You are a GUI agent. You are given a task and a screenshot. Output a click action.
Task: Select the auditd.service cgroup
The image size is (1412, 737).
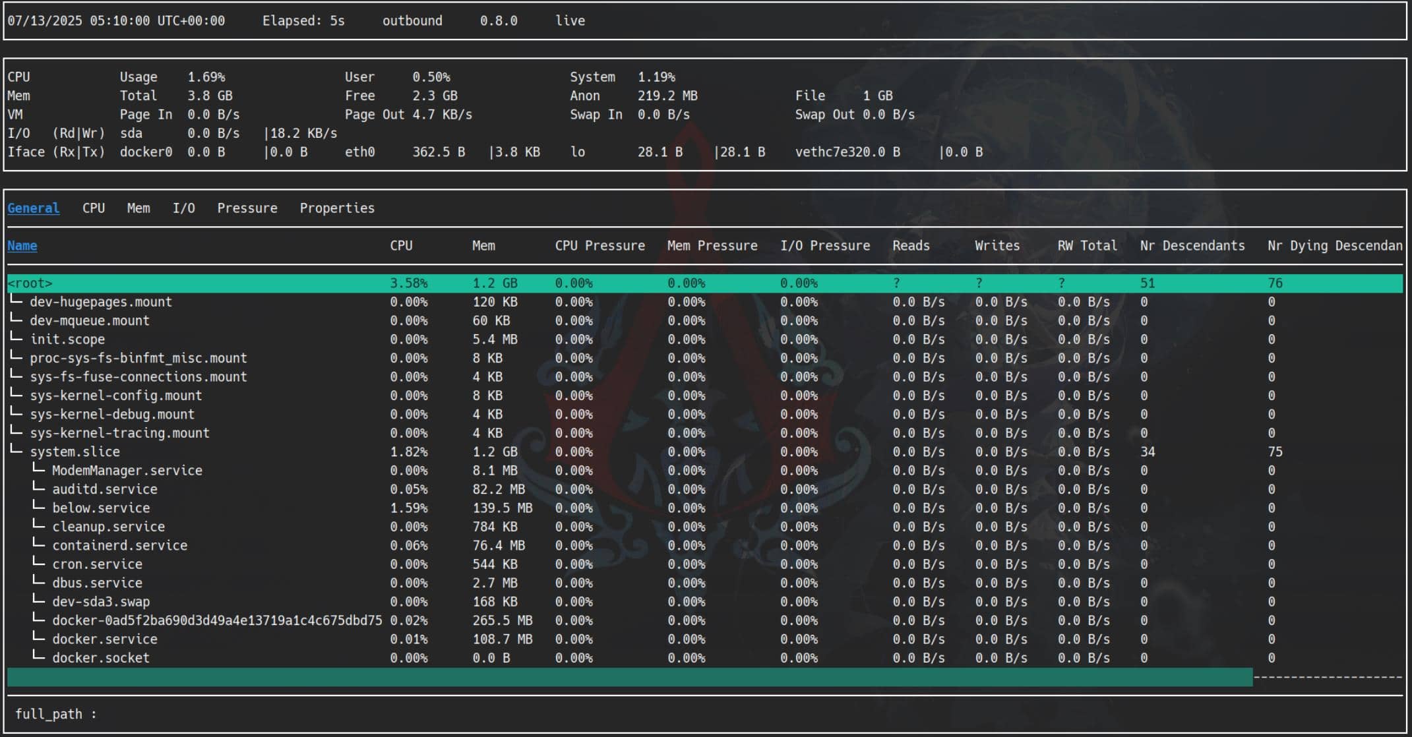[x=104, y=490]
